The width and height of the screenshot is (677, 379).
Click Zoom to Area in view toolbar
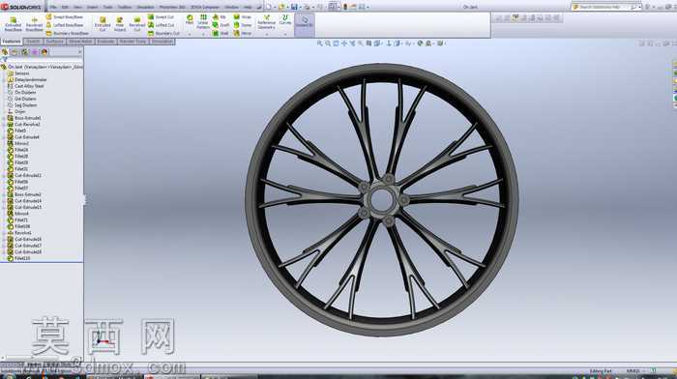[x=328, y=44]
